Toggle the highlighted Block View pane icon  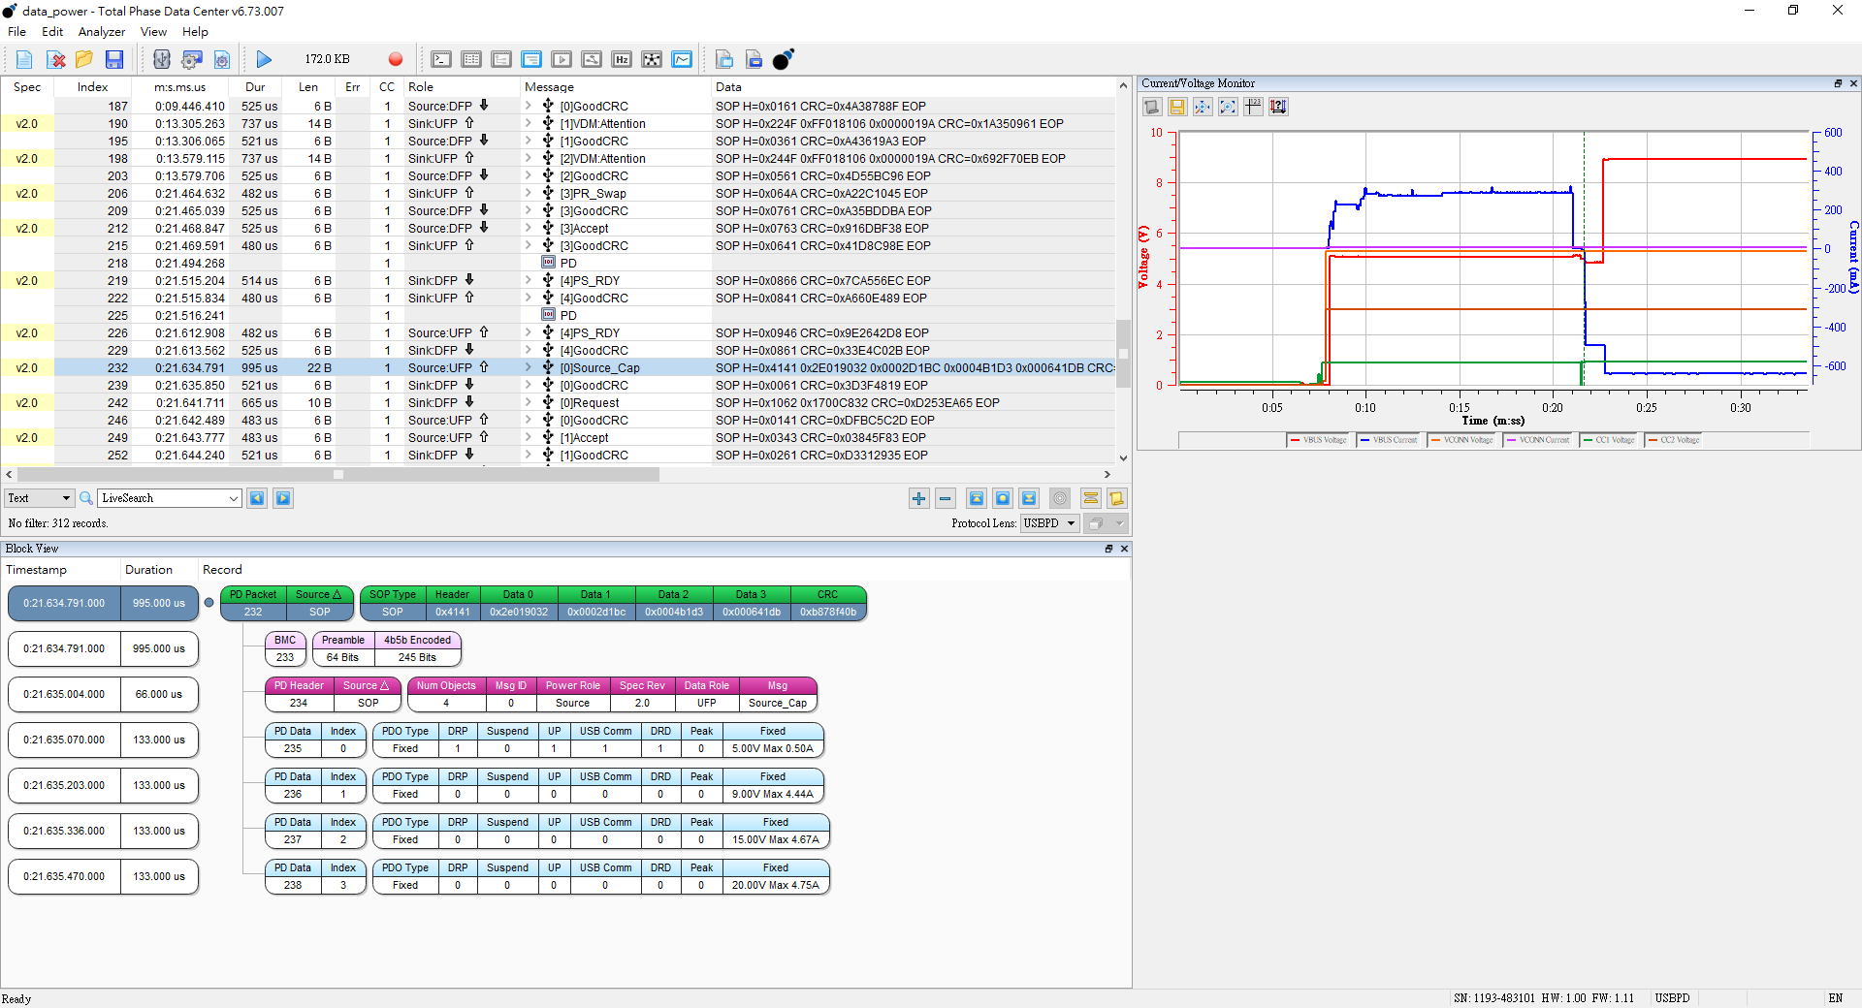[531, 60]
